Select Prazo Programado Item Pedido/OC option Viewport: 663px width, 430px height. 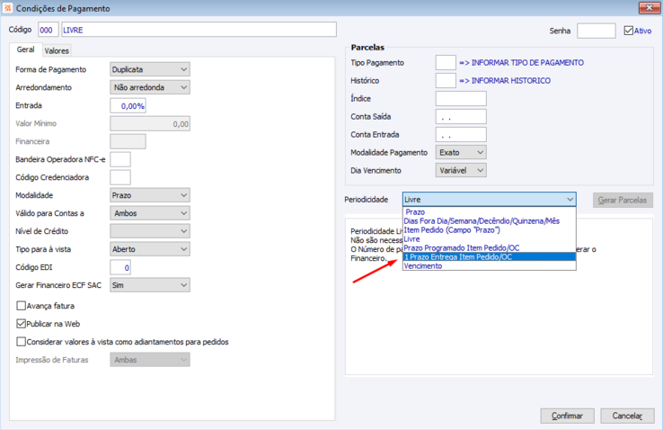[490, 248]
